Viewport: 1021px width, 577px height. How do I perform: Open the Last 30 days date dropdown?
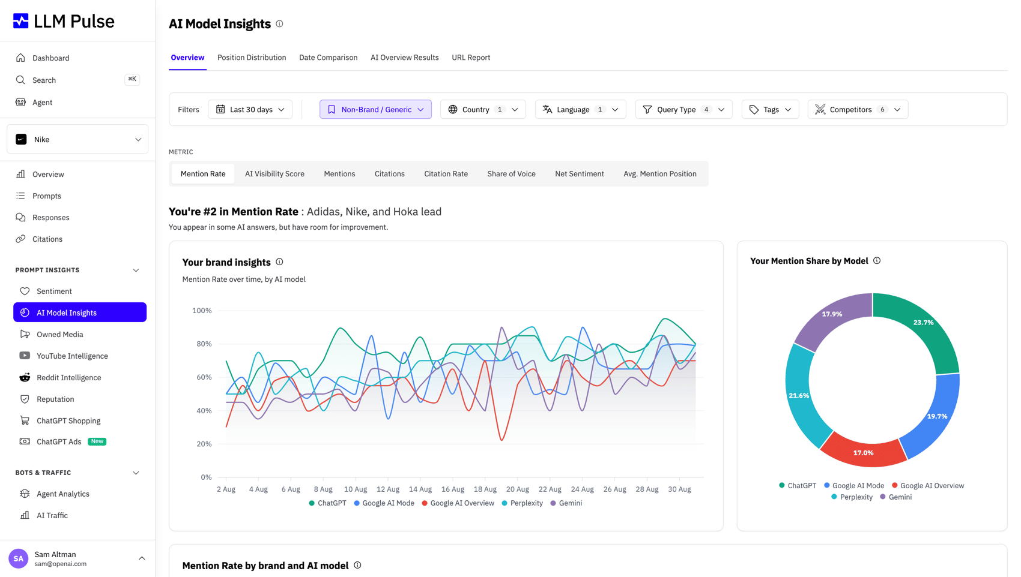tap(250, 109)
